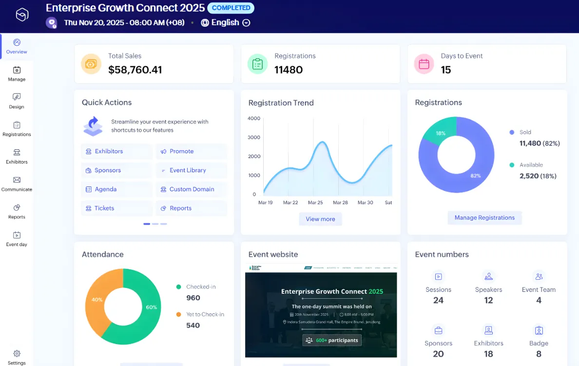The height and width of the screenshot is (366, 579).
Task: Toggle the Sold legend item
Action: 525,132
